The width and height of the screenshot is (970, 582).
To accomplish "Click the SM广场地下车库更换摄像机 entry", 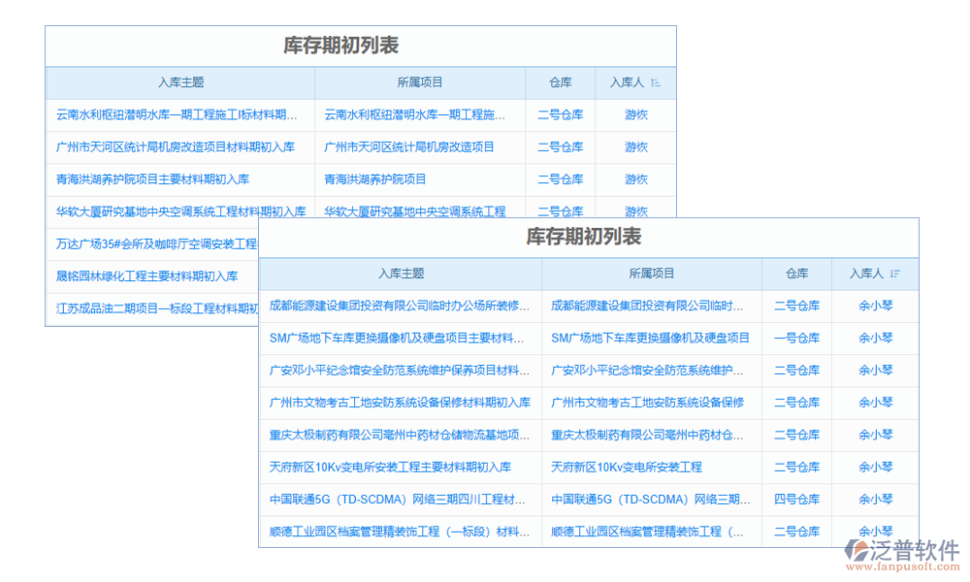I will point(400,338).
